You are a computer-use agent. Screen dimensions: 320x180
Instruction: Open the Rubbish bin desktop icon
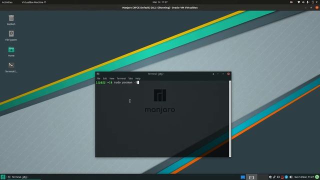tap(11, 20)
